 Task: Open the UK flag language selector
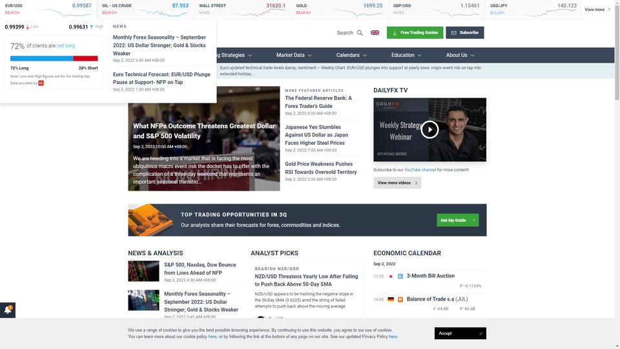tap(375, 32)
